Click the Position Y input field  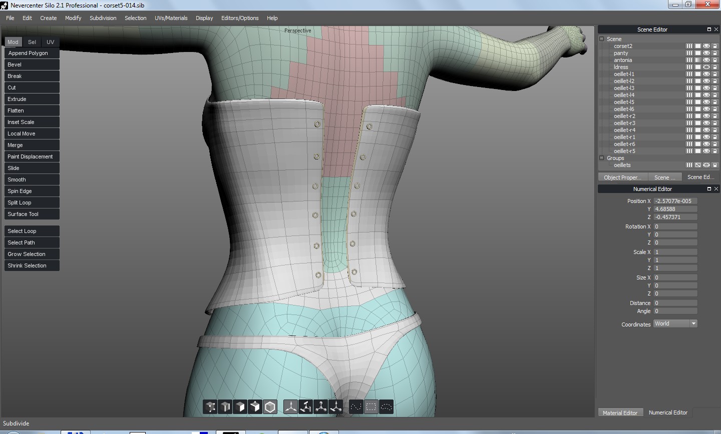point(675,209)
